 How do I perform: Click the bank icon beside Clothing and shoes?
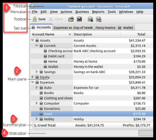41,98
